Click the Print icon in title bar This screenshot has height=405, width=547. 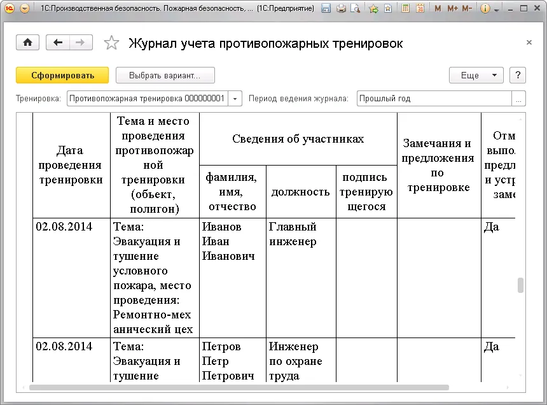point(341,8)
